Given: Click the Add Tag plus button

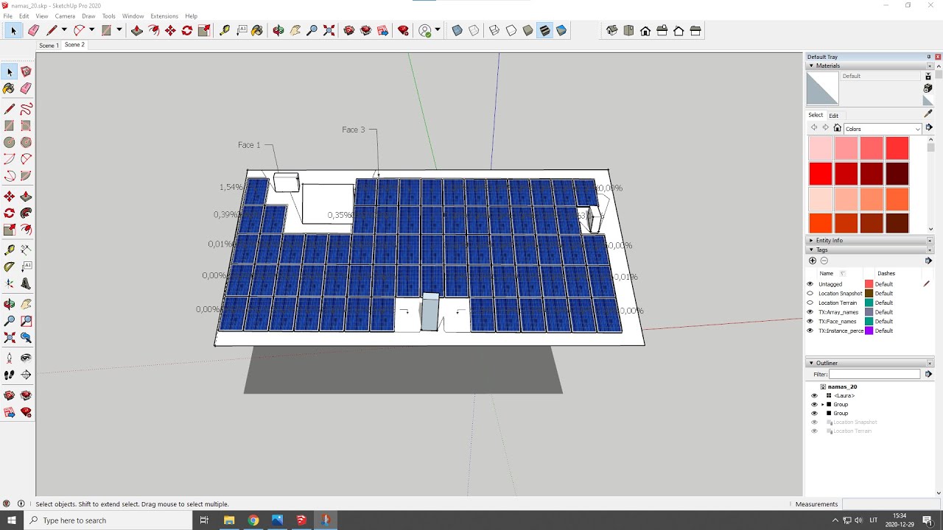Looking at the screenshot, I should tap(813, 261).
